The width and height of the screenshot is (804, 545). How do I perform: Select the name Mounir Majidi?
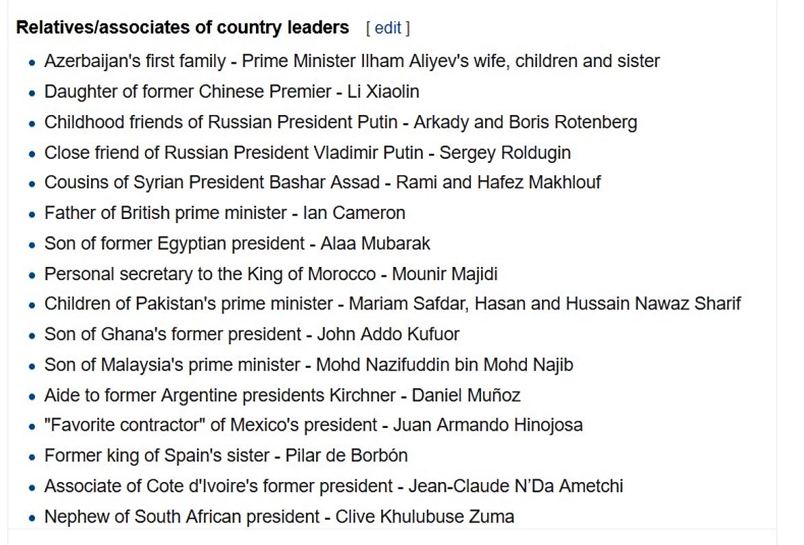pyautogui.click(x=444, y=274)
